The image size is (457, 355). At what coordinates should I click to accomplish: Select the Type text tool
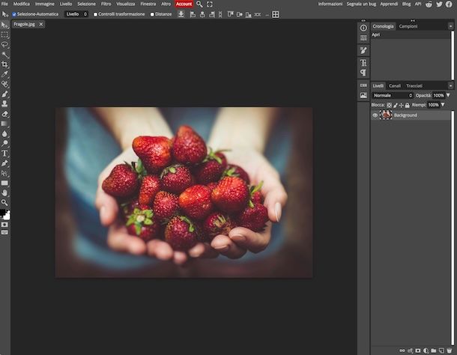coord(4,154)
